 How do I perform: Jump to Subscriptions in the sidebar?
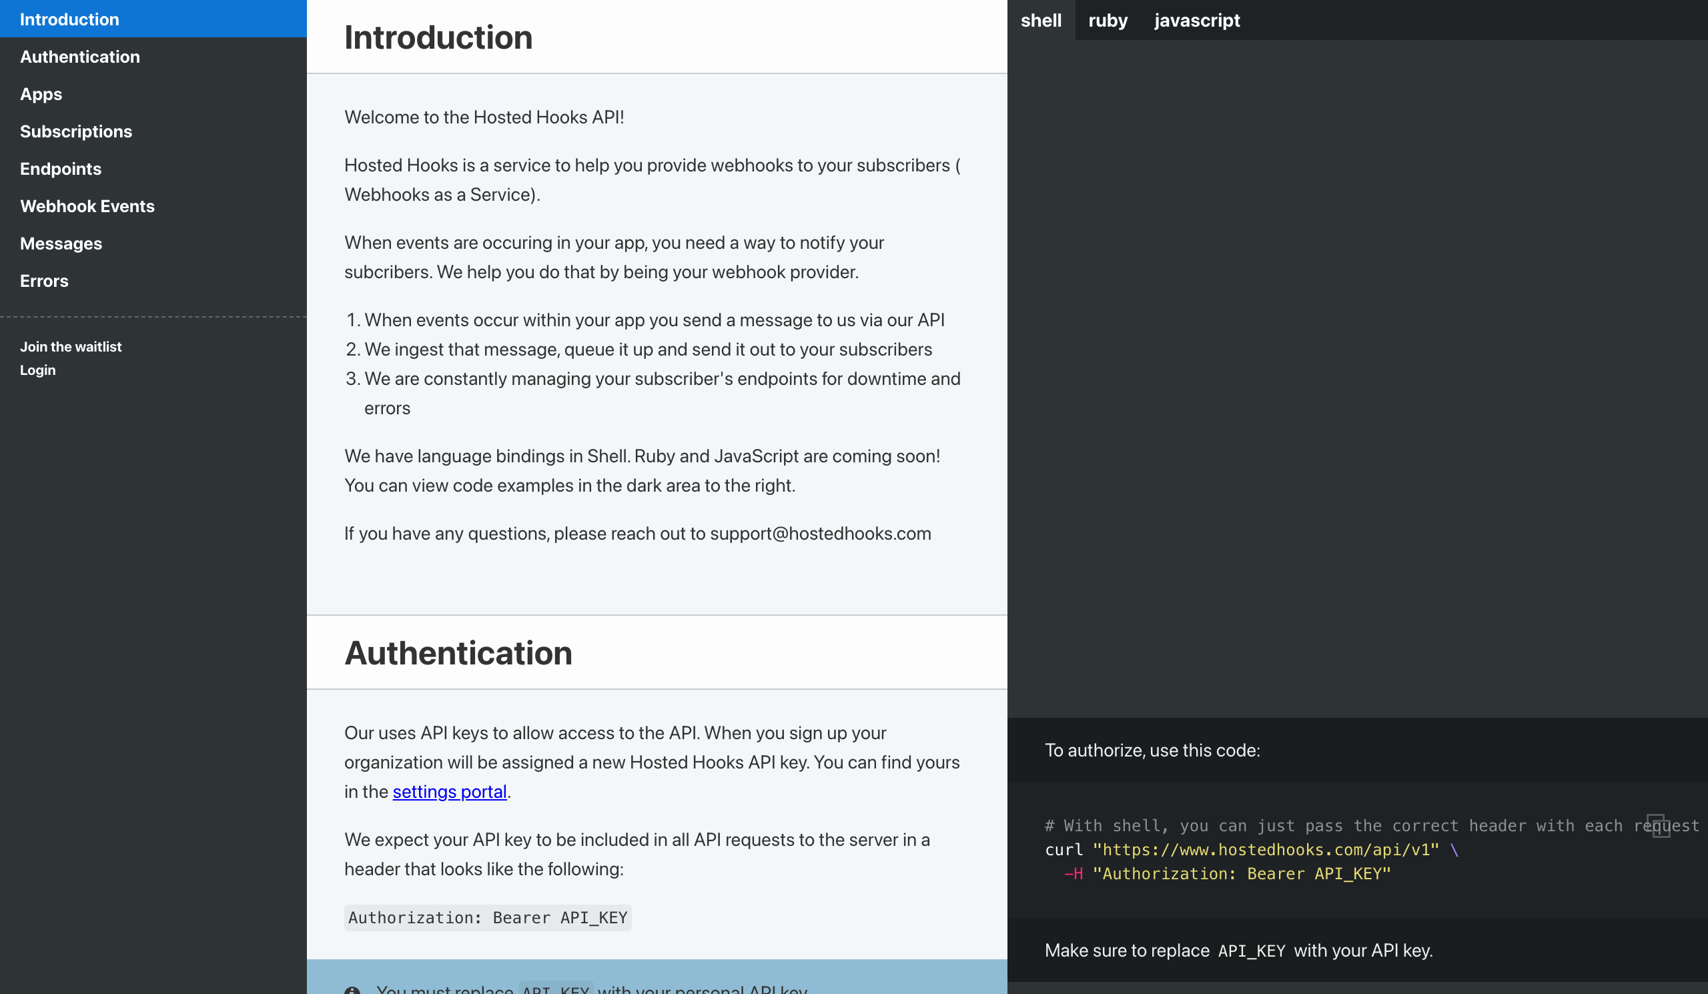pos(153,131)
